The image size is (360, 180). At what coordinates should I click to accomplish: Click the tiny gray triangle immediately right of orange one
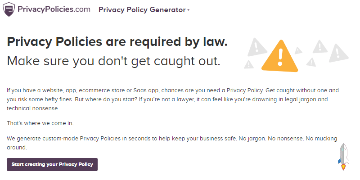(298, 50)
